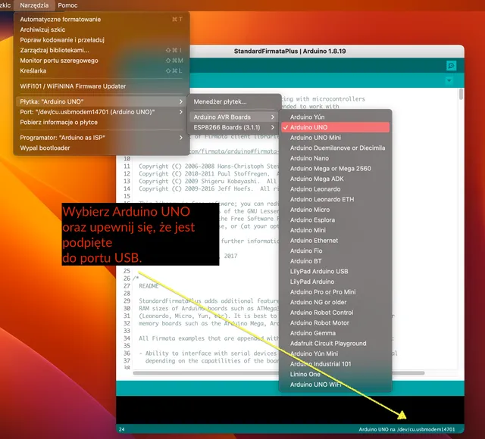Viewport: 485px width, 439px height.
Task: Select Arduino Duemilanove or Diecimila board
Action: coord(335,148)
